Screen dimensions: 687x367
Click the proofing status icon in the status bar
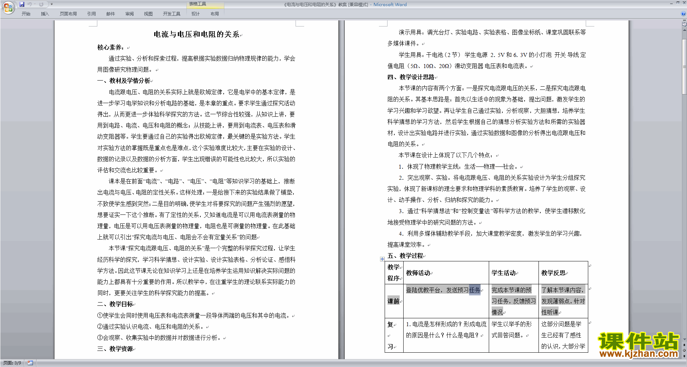click(30, 363)
